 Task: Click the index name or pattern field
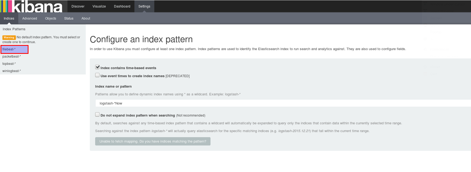[x=283, y=103]
